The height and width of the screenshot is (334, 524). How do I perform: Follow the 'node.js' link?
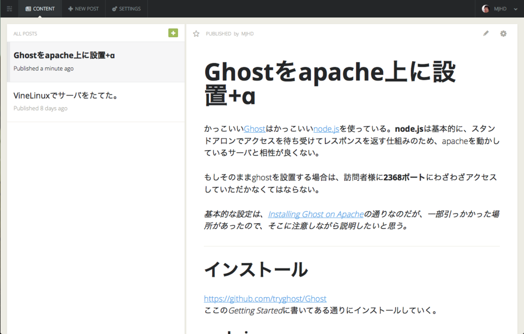[x=326, y=129]
